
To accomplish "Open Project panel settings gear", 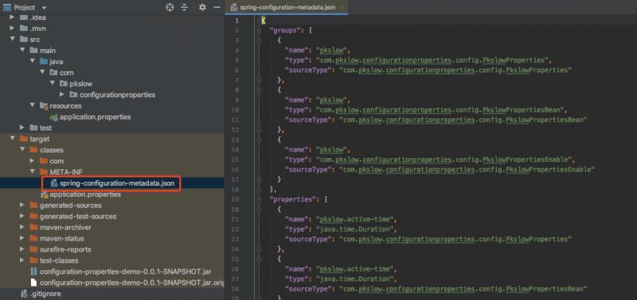I will (202, 7).
